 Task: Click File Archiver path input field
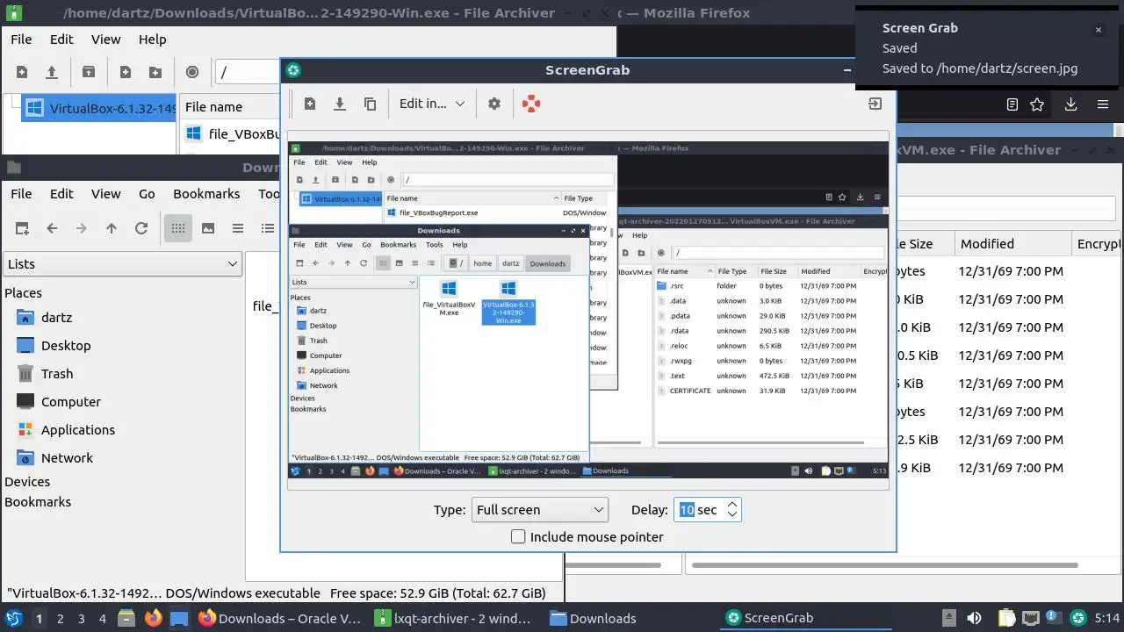pos(248,72)
